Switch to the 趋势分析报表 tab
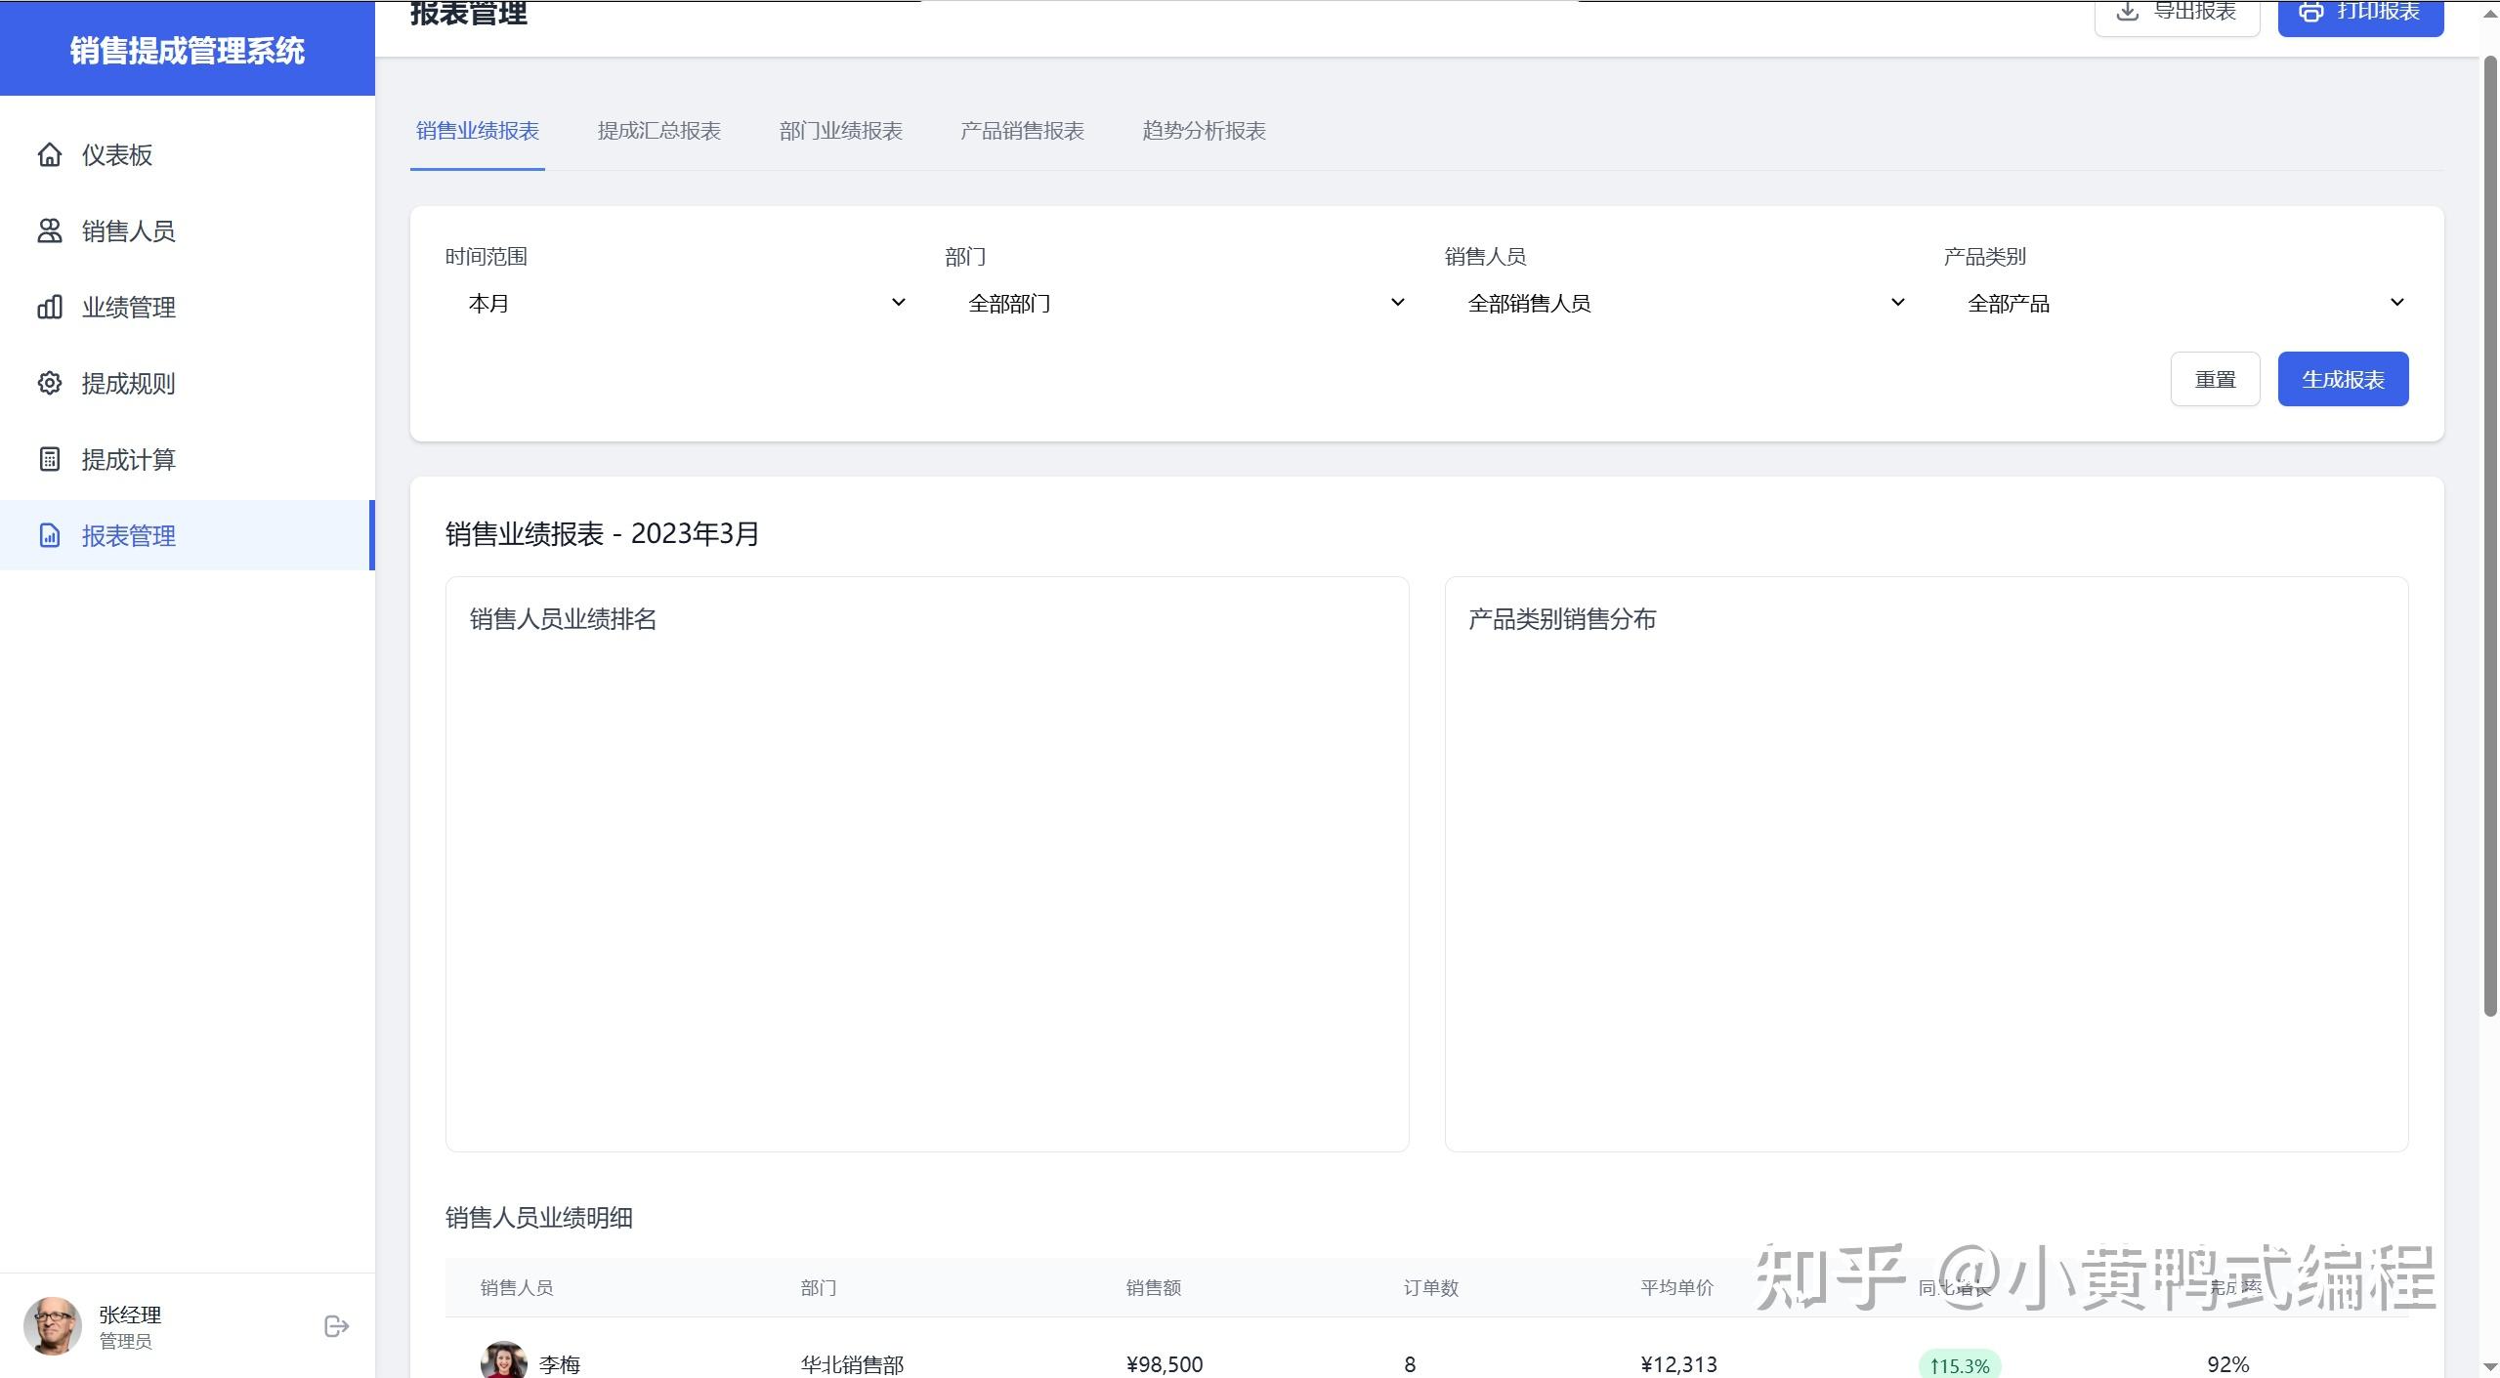Image resolution: width=2500 pixels, height=1378 pixels. pos(1204,131)
